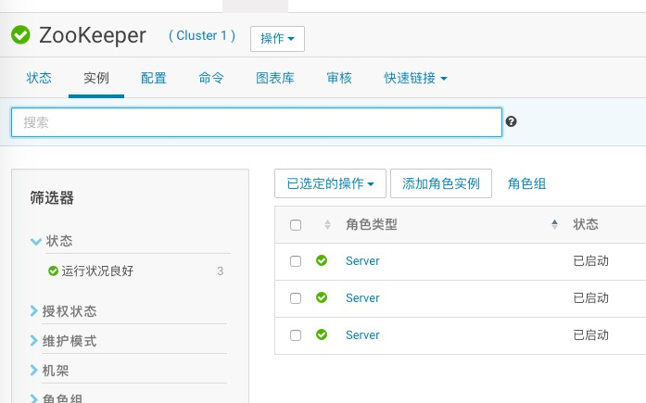The width and height of the screenshot is (646, 403).
Task: Select the 实例 tab
Action: tap(96, 78)
